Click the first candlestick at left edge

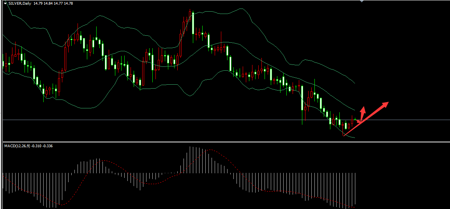4,64
